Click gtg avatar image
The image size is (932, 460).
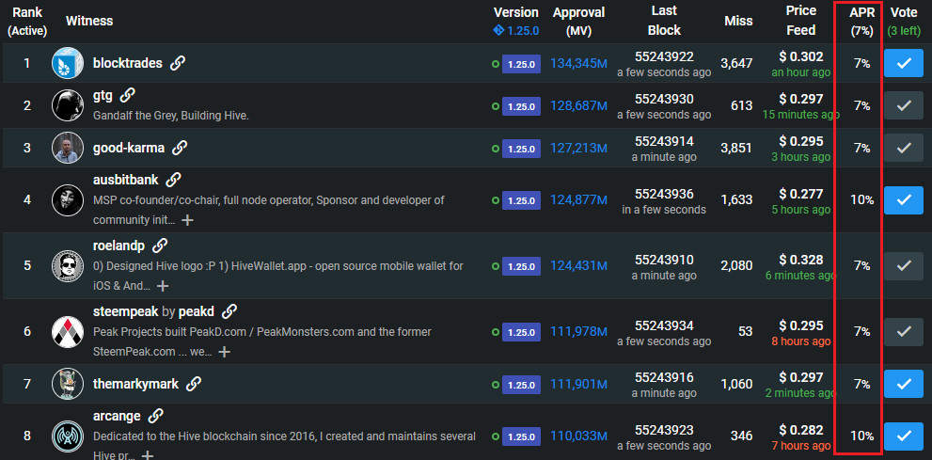click(67, 105)
